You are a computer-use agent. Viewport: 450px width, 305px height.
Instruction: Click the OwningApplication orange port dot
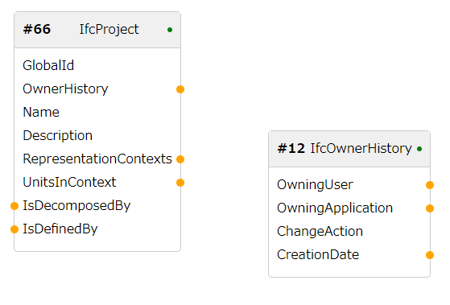coord(430,208)
